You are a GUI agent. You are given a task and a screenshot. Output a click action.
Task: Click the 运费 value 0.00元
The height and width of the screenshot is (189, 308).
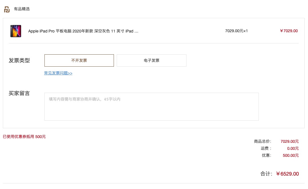(x=293, y=148)
